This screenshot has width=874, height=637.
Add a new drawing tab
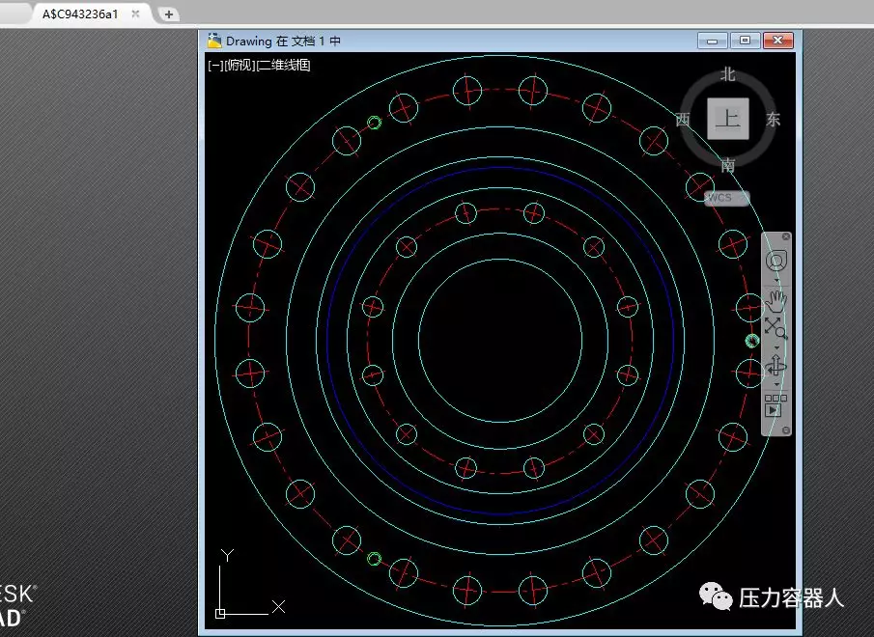coord(169,14)
